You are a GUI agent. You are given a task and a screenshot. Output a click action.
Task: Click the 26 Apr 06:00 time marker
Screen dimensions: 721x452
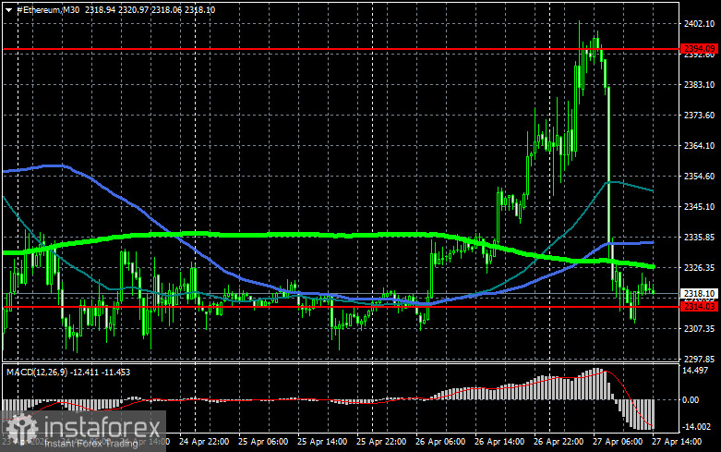[440, 442]
